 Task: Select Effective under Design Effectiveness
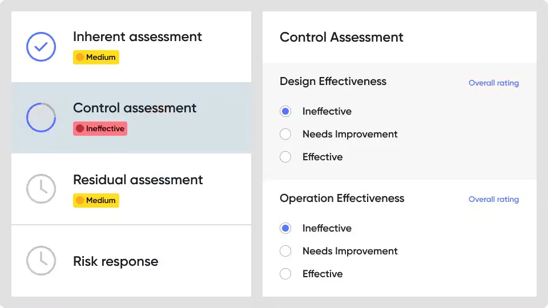(285, 157)
